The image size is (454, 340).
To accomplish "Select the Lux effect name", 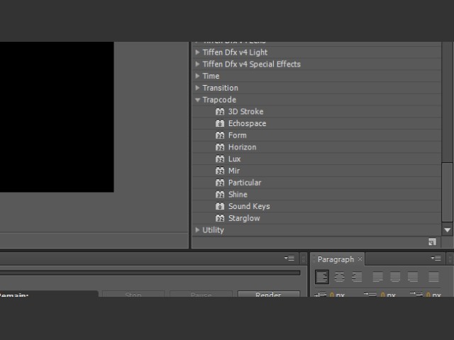I will point(235,159).
